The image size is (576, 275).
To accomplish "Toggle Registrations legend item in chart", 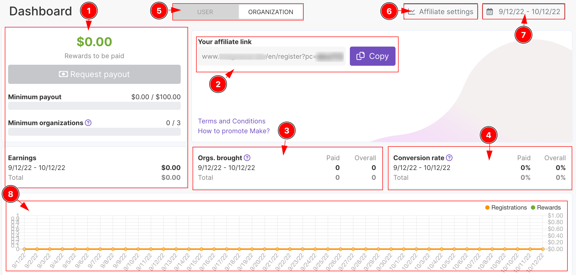I will tap(506, 208).
